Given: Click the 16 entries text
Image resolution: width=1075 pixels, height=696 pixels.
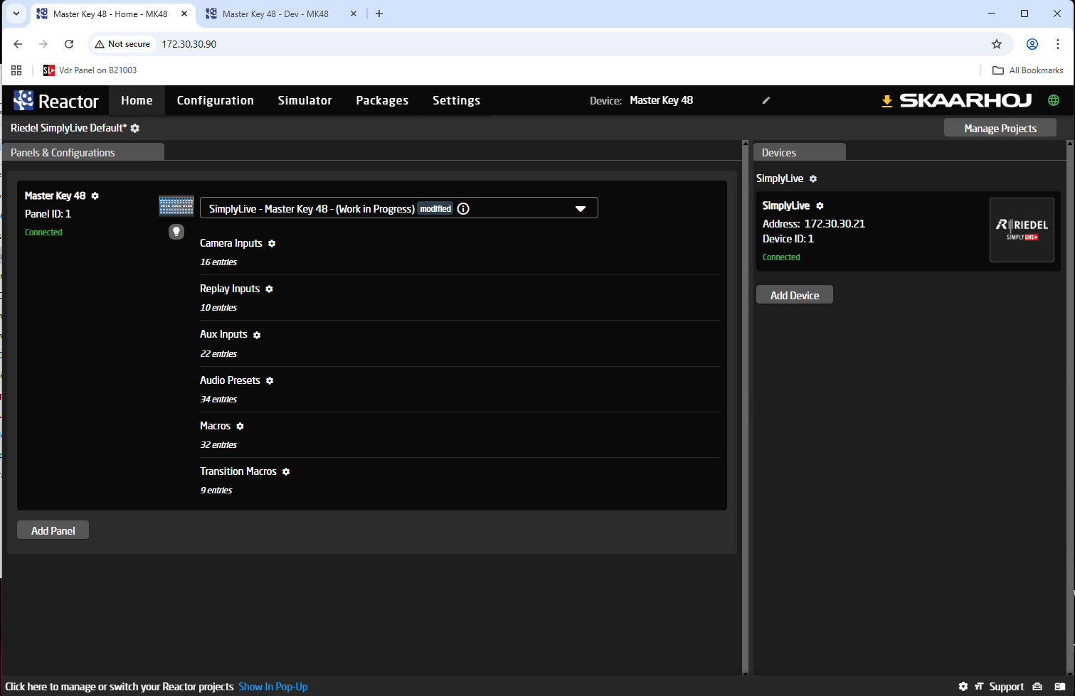Looking at the screenshot, I should (x=218, y=262).
